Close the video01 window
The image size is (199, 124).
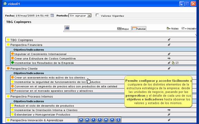(x=193, y=4)
